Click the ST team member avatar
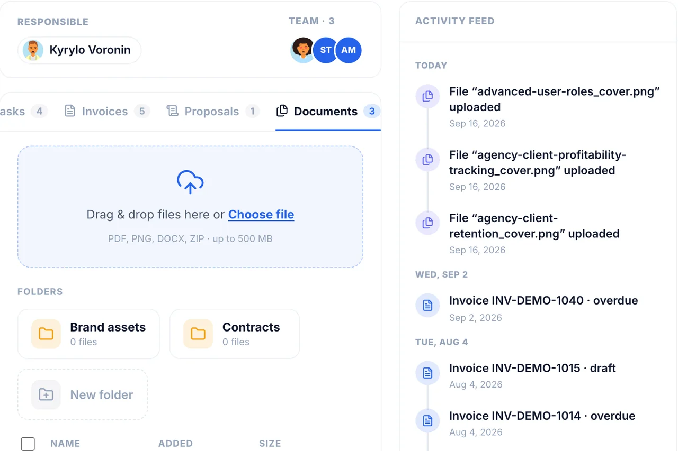Viewport: 678px width, 451px height. [x=326, y=50]
